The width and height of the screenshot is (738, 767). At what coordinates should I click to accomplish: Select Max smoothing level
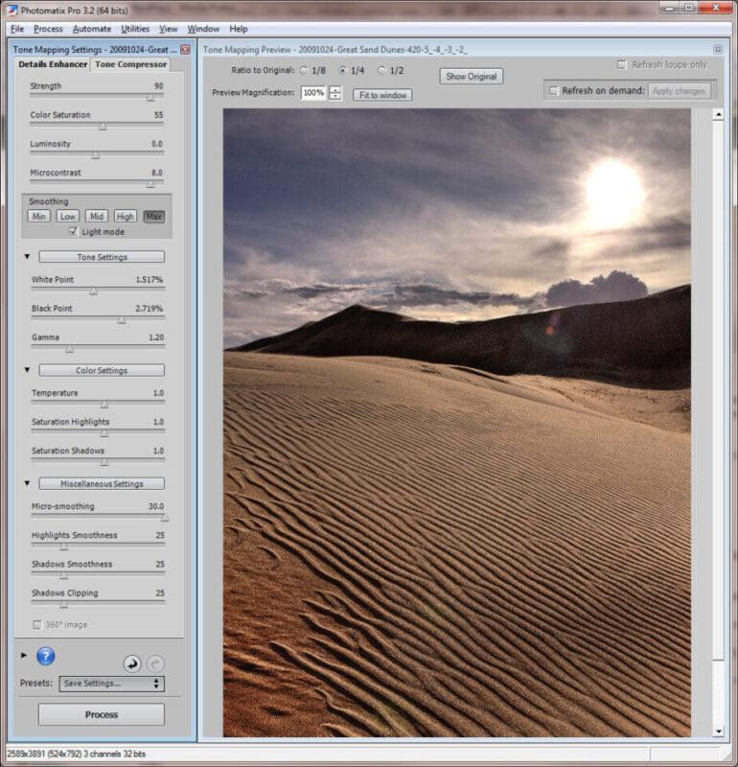pyautogui.click(x=153, y=217)
